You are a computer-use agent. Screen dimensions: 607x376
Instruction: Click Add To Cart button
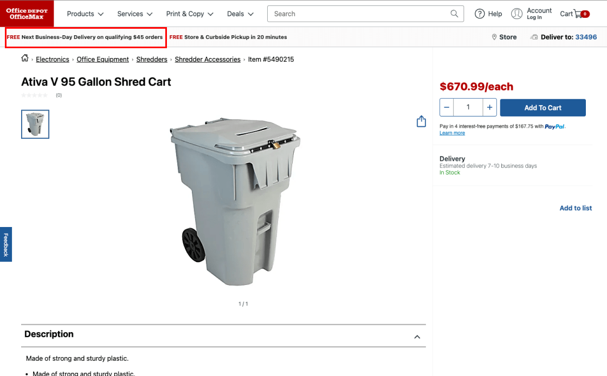(543, 108)
